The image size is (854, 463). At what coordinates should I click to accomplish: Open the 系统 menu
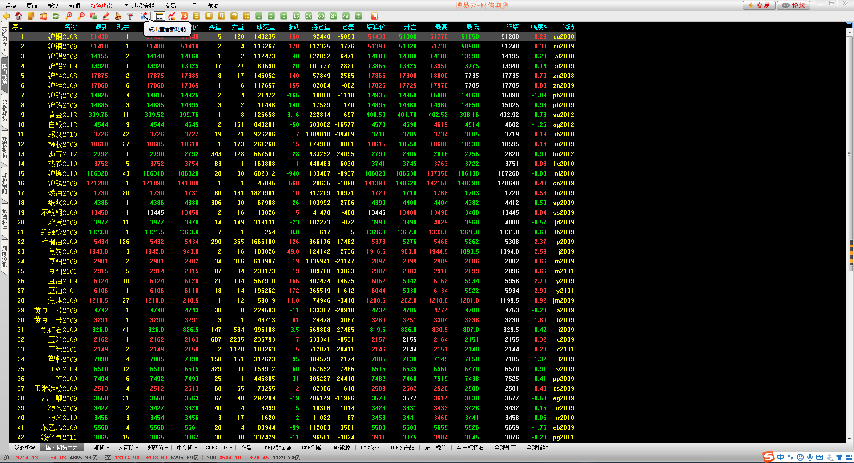[x=11, y=6]
